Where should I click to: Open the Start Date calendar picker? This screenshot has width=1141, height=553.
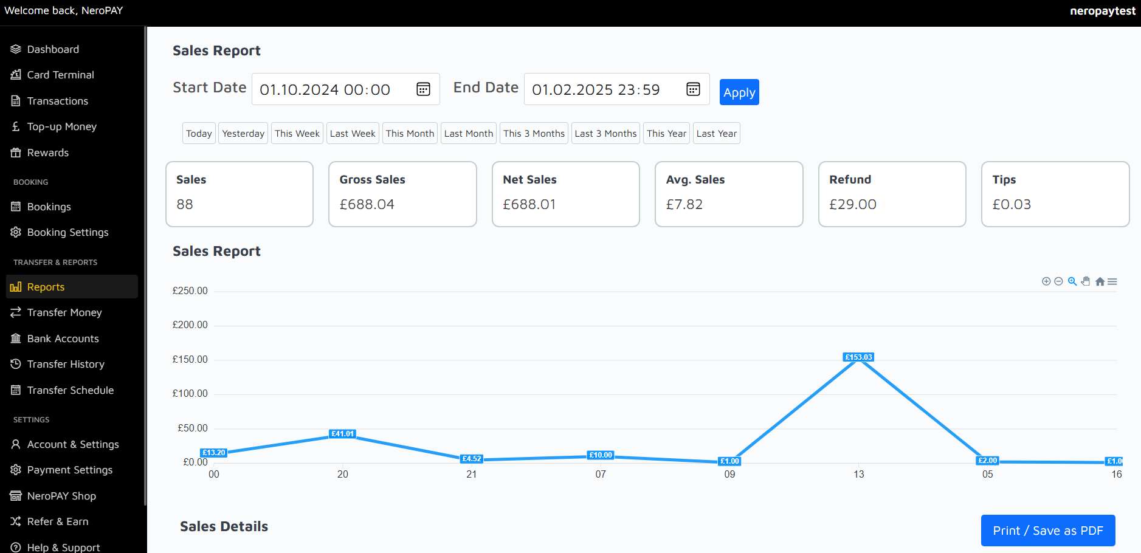423,89
